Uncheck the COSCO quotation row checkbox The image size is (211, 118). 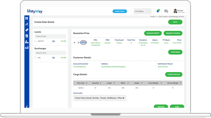click(78, 43)
